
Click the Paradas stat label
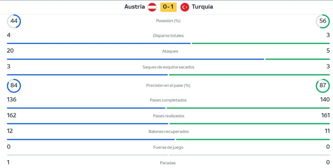click(x=168, y=163)
